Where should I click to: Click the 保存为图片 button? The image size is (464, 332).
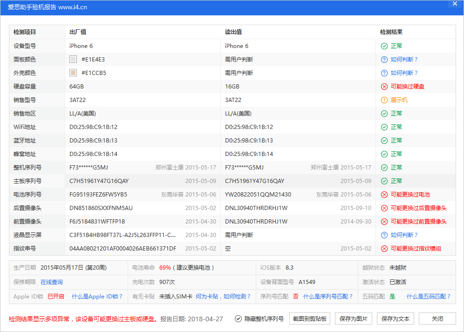[x=354, y=318]
